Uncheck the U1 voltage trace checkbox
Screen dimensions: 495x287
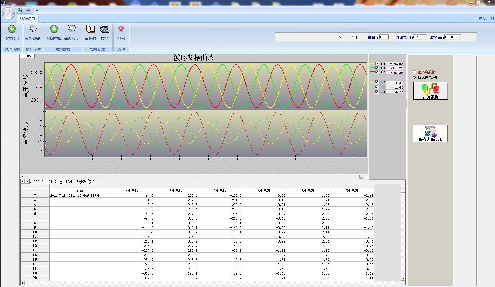[377, 64]
